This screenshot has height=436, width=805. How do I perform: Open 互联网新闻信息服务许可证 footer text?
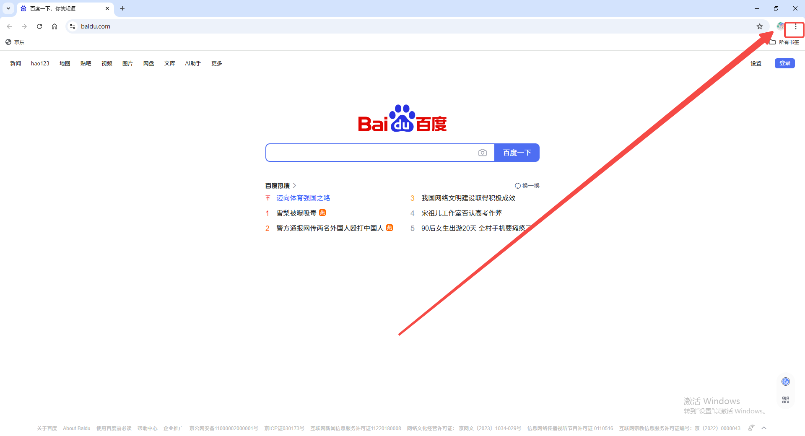tap(356, 428)
